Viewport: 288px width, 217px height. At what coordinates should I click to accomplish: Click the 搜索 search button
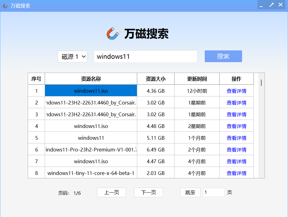pyautogui.click(x=223, y=56)
